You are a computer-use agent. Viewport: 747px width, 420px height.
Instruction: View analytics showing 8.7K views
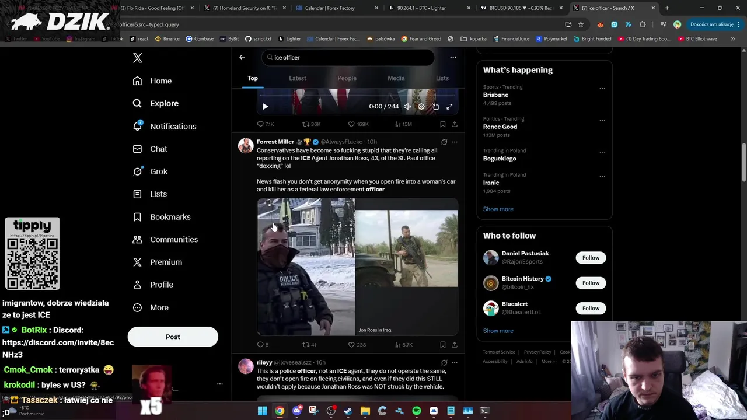[x=403, y=345]
